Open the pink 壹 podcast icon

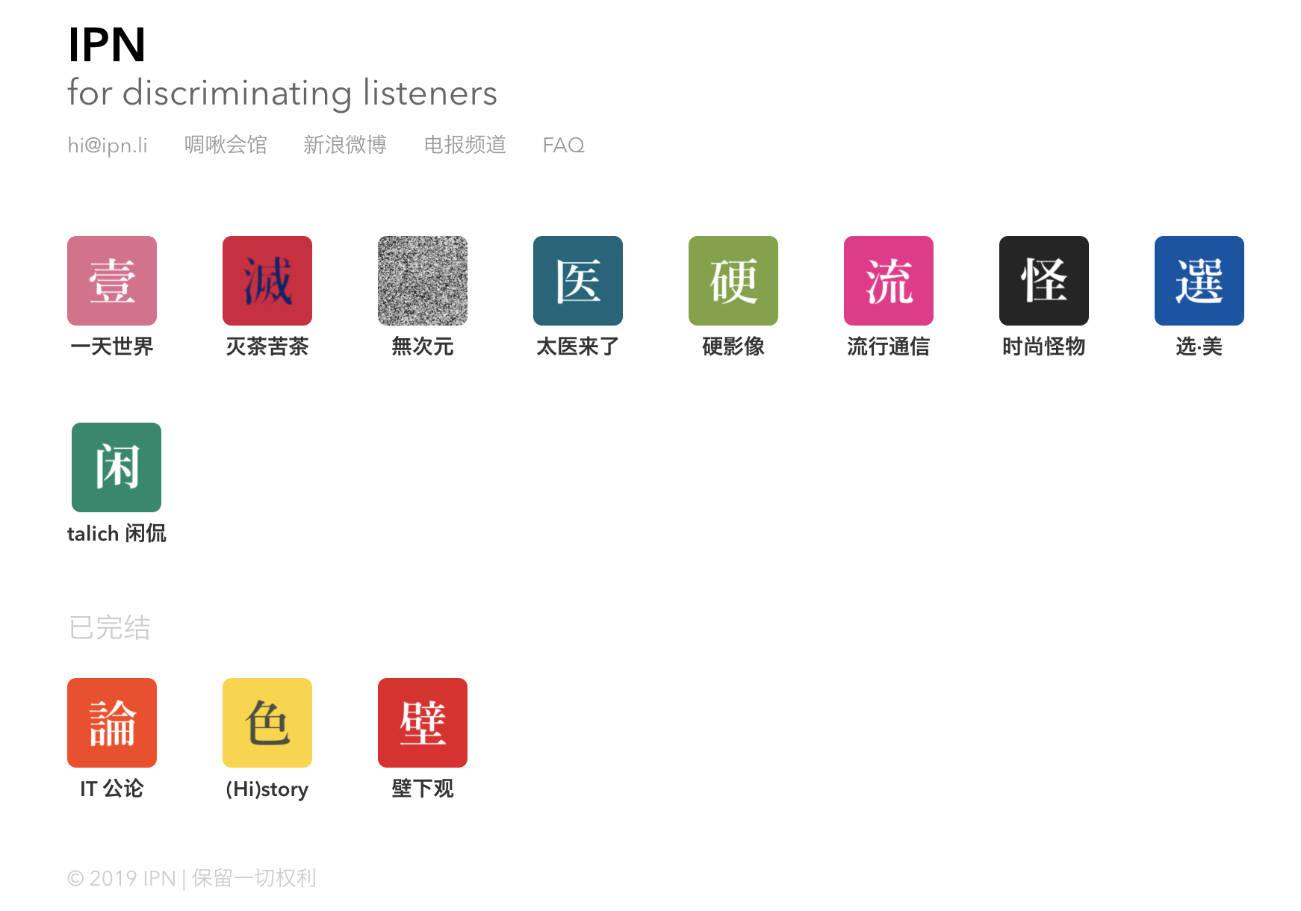click(x=112, y=281)
